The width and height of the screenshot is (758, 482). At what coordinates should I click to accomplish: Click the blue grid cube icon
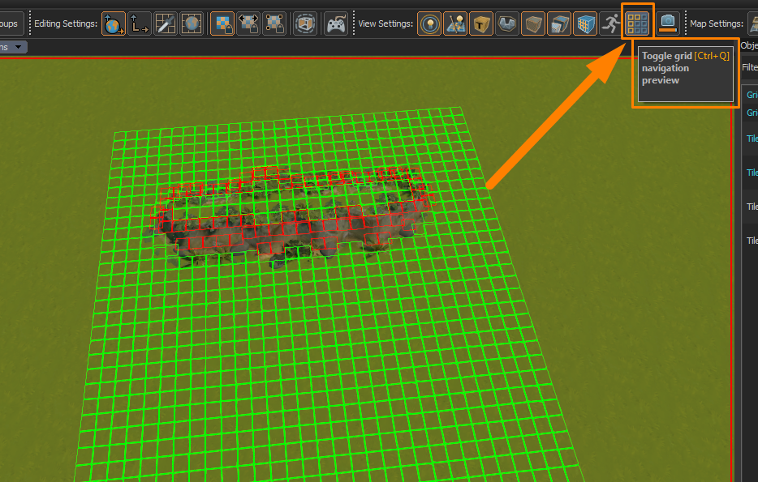click(x=585, y=24)
